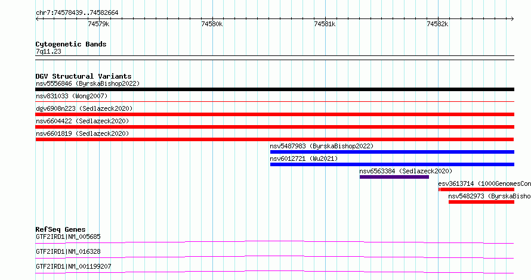Click the magenta GTF2IRD1|NM_005685 transcript line
Screen dimensions: 531x280
(x=274, y=242)
